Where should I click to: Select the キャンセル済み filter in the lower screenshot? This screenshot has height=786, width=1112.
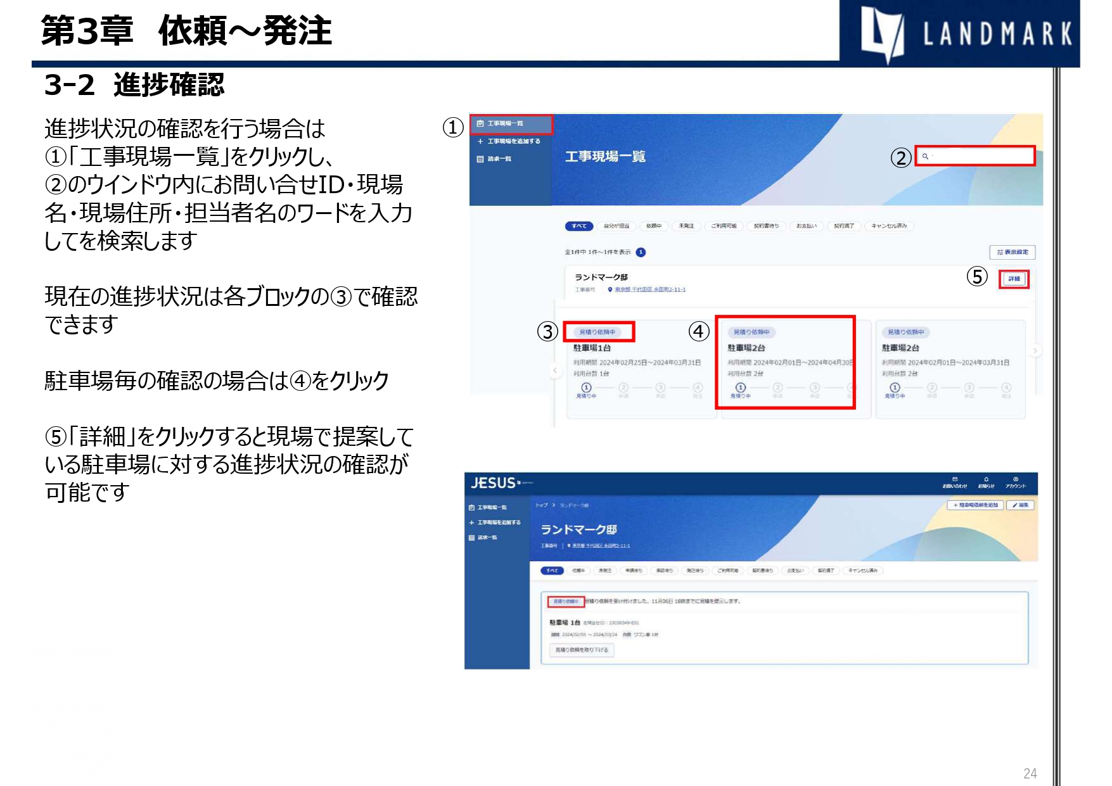864,571
